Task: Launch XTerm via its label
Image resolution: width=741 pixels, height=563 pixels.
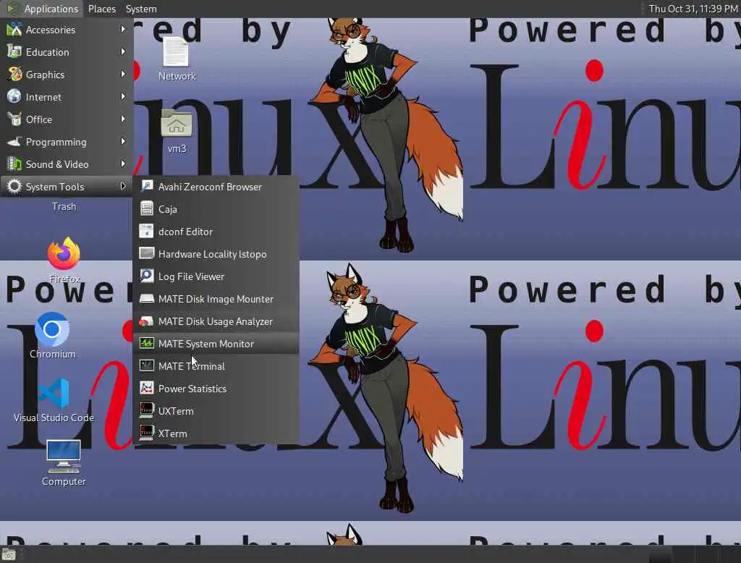Action: [x=172, y=433]
